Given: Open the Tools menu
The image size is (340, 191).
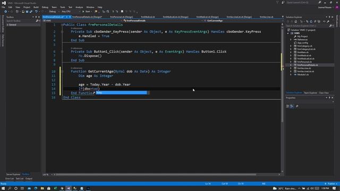Looking at the screenshot, I should point(63,7).
